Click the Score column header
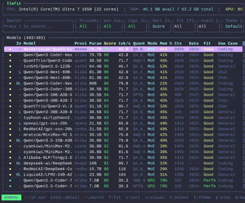The image size is (245, 203). pos(110,43)
